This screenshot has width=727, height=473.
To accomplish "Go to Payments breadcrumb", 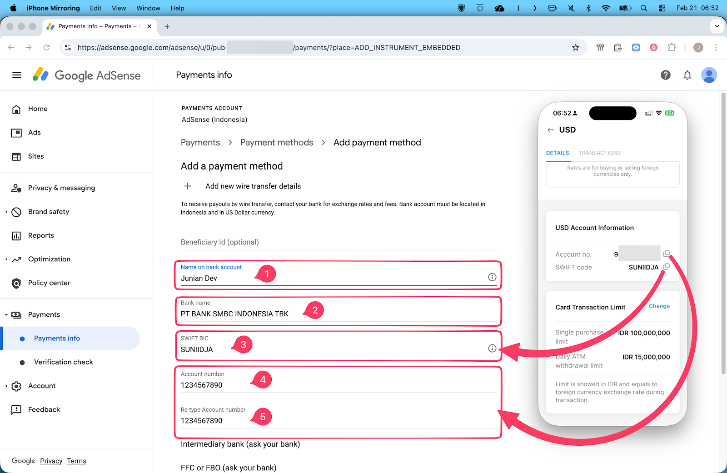I will pyautogui.click(x=200, y=143).
